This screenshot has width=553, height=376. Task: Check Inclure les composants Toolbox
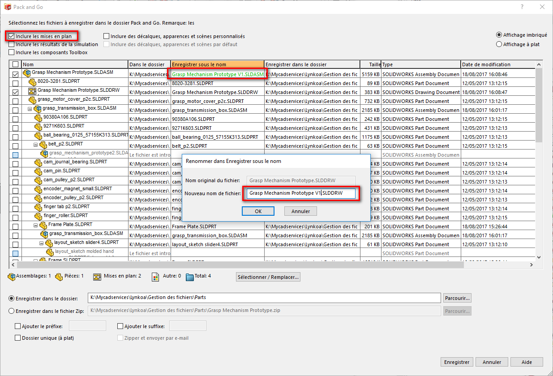12,52
